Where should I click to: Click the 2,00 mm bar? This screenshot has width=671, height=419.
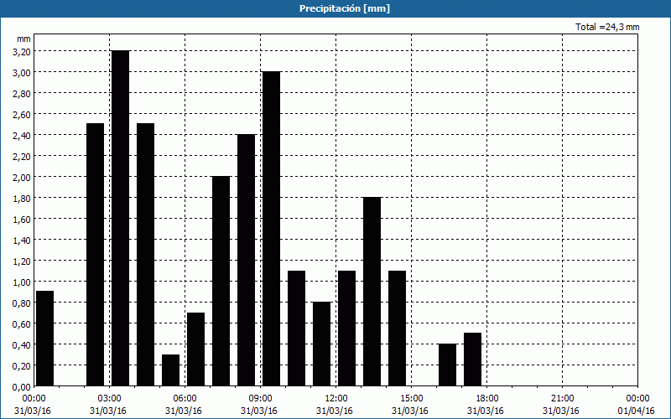point(221,281)
